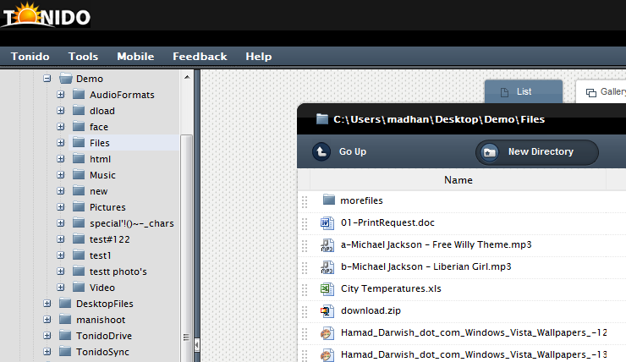Open b-Michael Jackson - Liberian Girl.mp3
Screen dimensions: 626x362
[426, 266]
